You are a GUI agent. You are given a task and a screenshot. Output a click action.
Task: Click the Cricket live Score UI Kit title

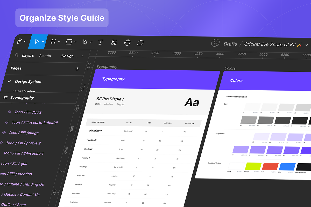click(x=270, y=45)
